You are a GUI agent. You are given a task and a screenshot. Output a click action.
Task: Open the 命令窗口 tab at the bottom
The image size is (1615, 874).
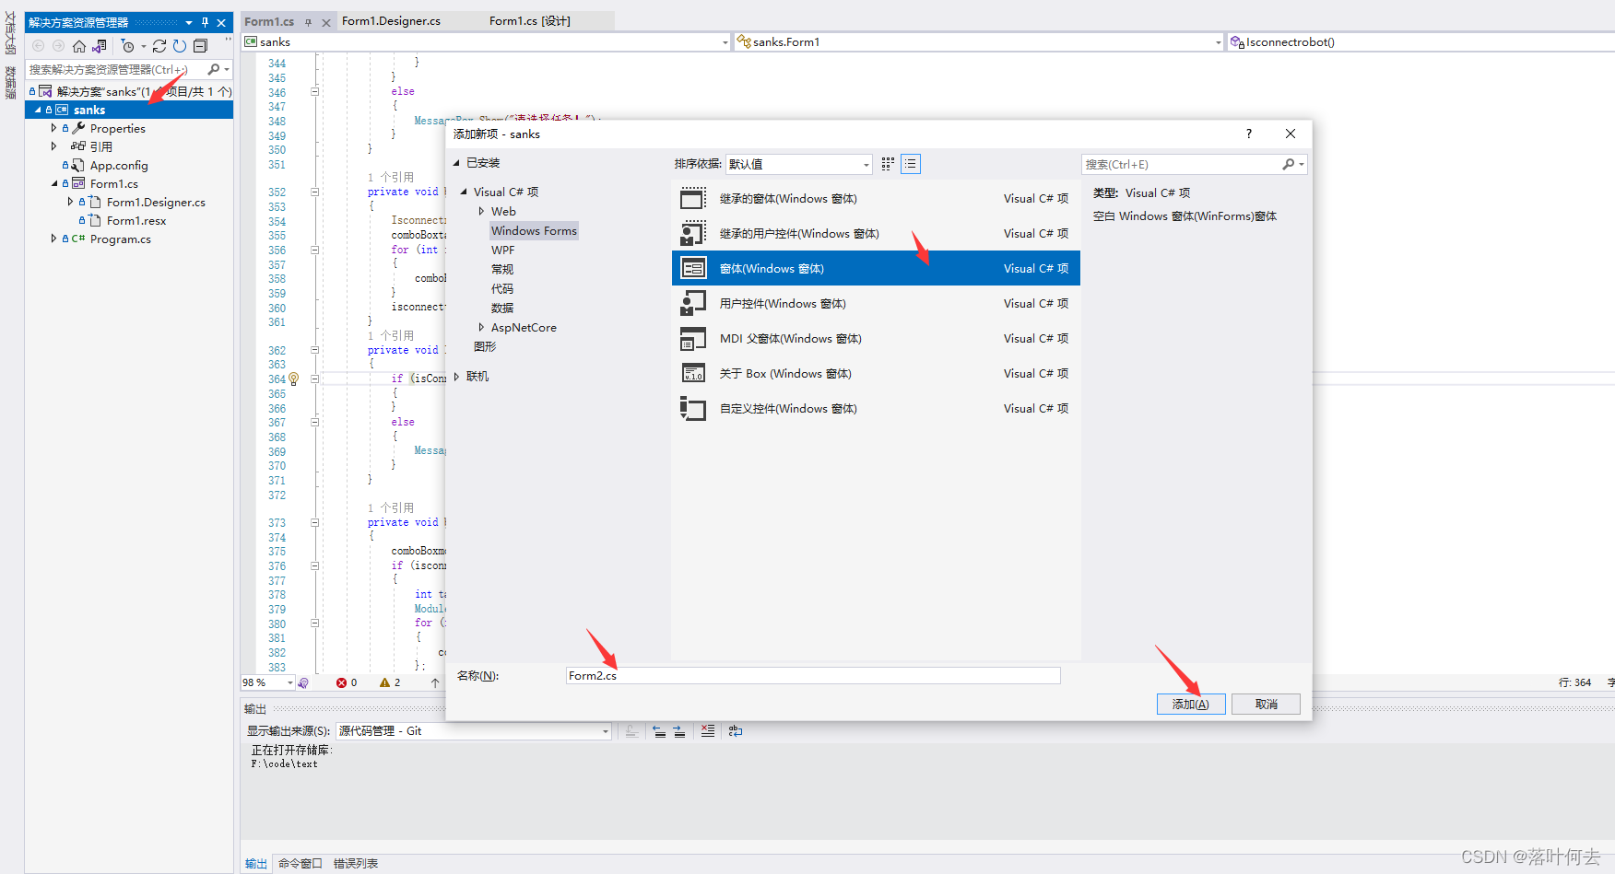(x=301, y=864)
